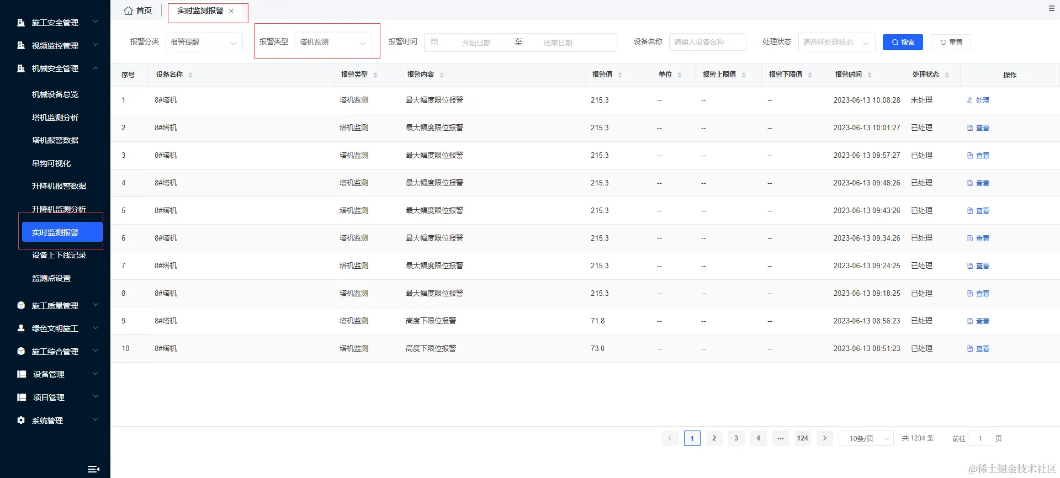Select 实时监测报警 sidebar item
1060x478 pixels.
coord(62,232)
